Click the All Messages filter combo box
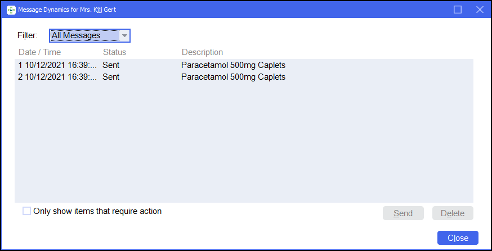 (x=84, y=36)
